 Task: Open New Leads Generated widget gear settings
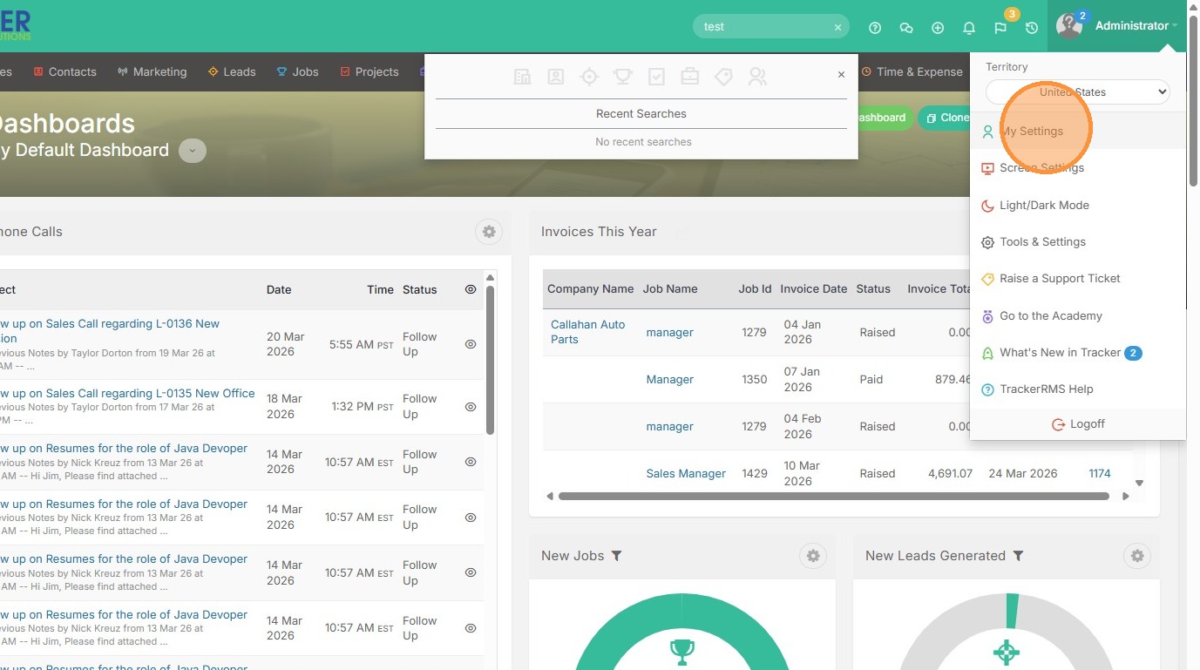point(1137,556)
